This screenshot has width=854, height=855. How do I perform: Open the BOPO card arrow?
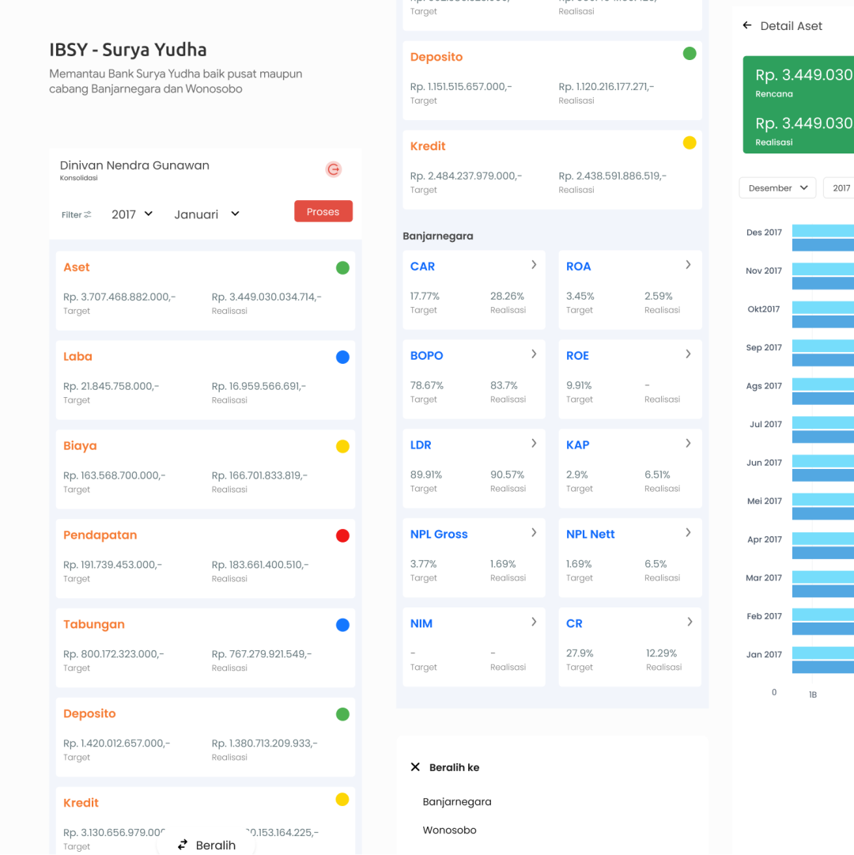click(x=534, y=354)
